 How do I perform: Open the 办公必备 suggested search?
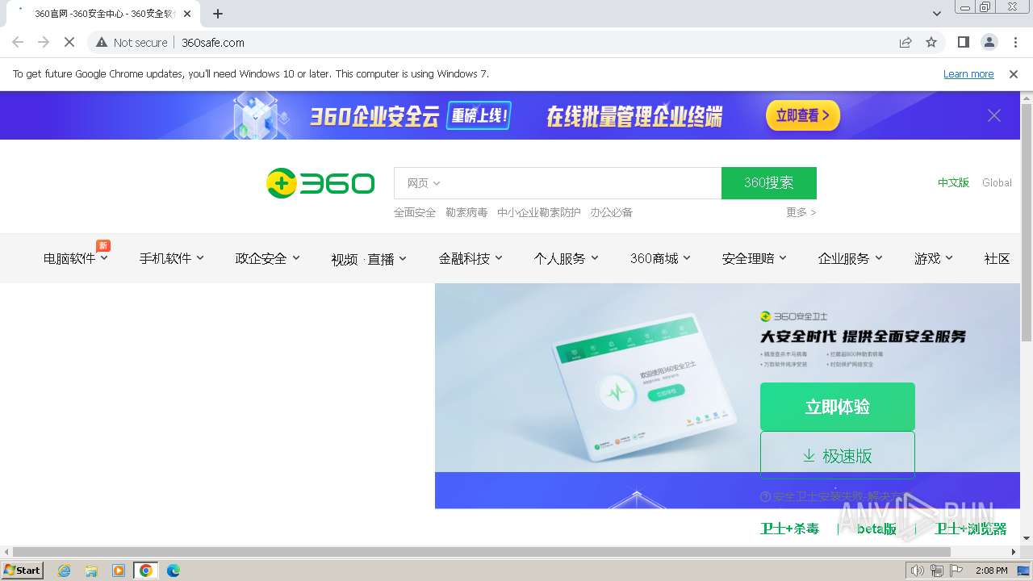(x=611, y=212)
